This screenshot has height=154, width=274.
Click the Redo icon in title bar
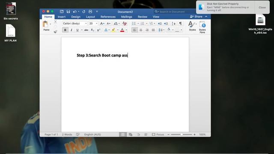84,12
